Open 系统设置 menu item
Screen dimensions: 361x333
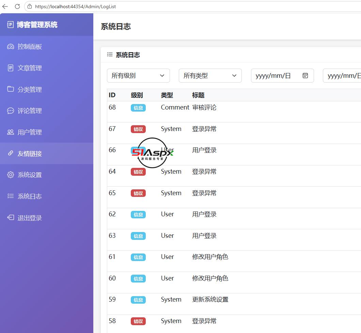[x=47, y=175]
